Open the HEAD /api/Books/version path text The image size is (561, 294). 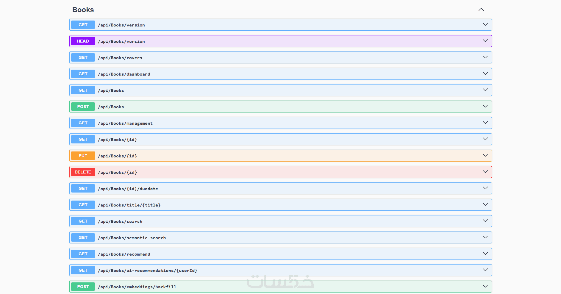121,41
